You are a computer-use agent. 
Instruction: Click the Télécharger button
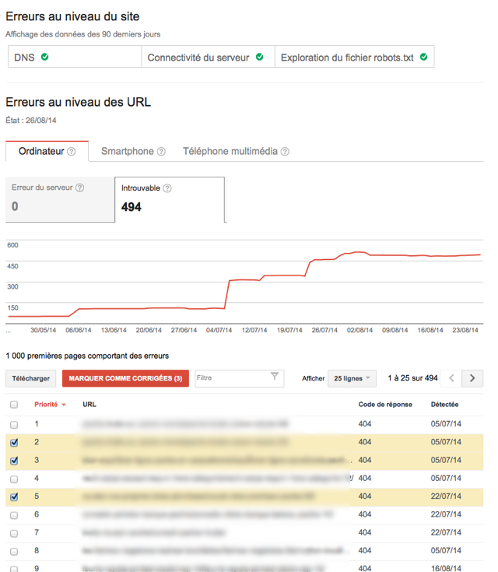click(31, 378)
